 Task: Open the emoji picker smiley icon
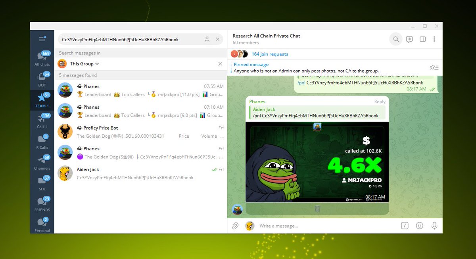click(419, 226)
